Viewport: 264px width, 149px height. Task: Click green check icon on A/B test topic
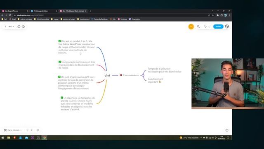pos(59,77)
